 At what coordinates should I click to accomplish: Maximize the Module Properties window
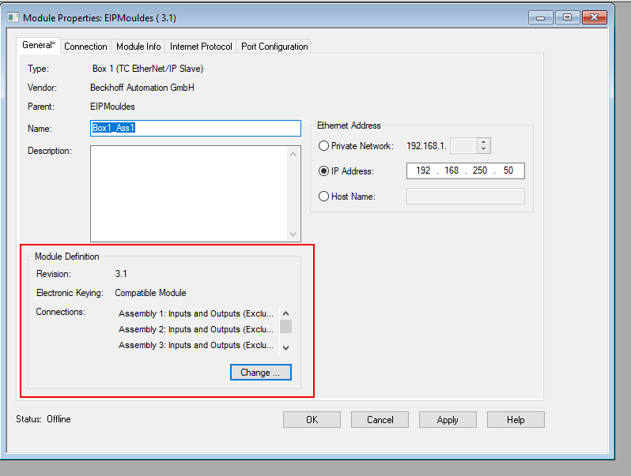pos(568,17)
